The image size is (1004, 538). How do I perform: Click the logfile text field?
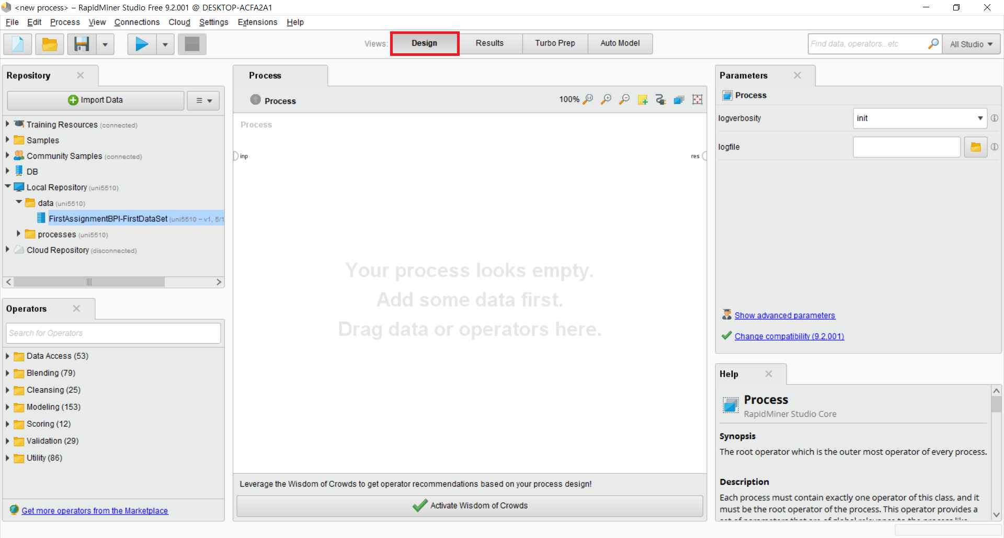point(907,147)
